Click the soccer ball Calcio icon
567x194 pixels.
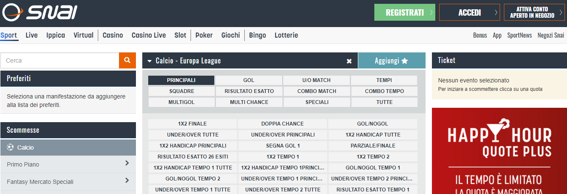tap(11, 148)
